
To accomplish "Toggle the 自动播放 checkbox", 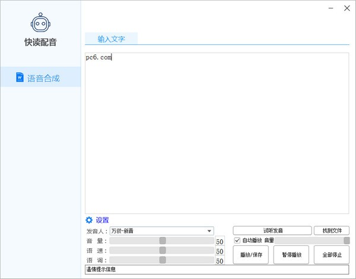I will (x=237, y=240).
